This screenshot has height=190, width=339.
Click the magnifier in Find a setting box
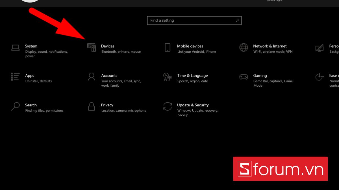pos(237,20)
